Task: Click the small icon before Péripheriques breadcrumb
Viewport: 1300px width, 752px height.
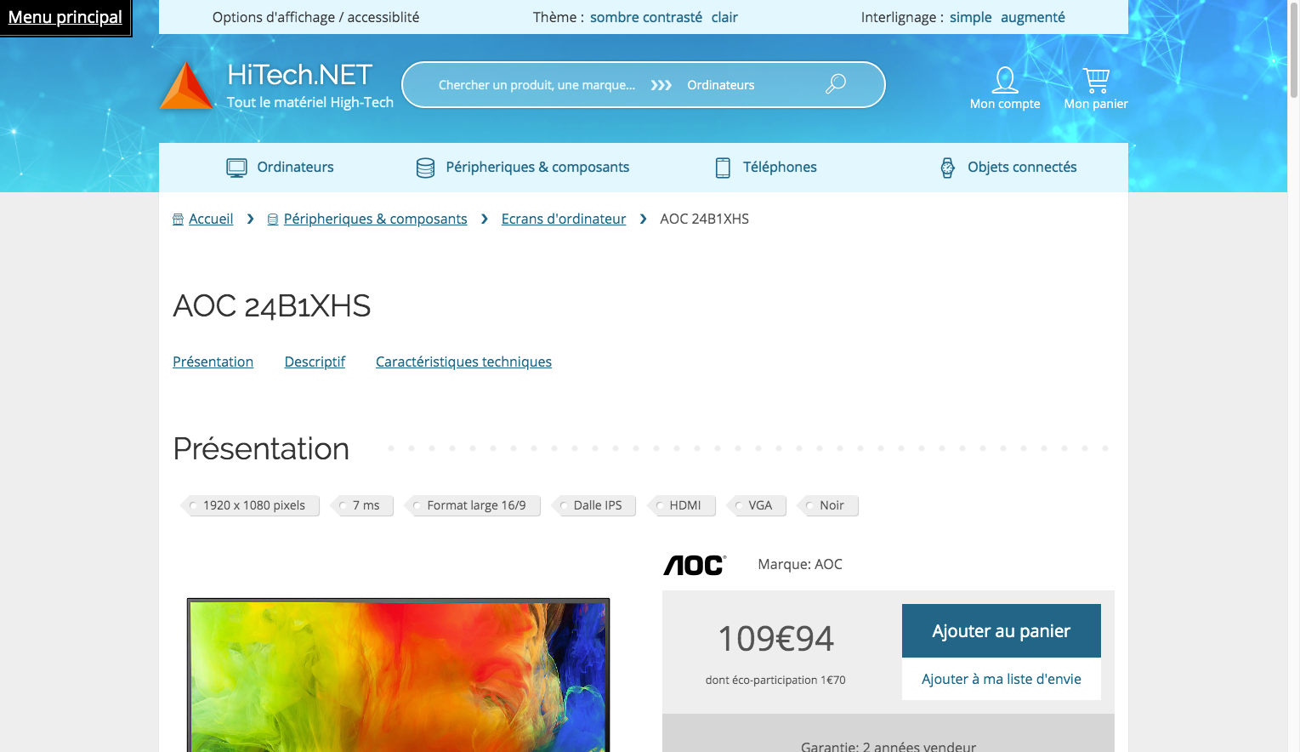Action: click(273, 219)
